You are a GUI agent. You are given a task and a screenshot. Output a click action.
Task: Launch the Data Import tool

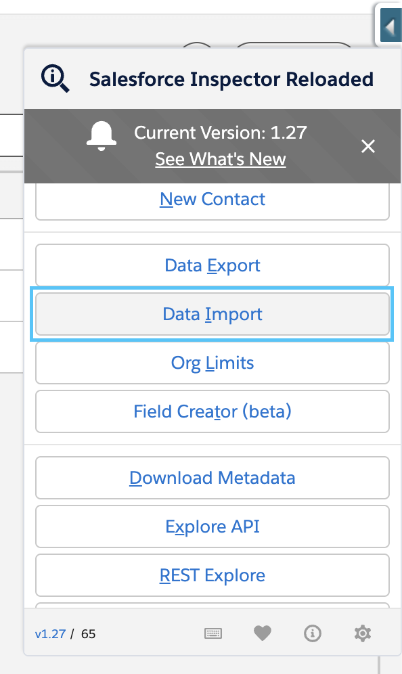pyautogui.click(x=213, y=314)
